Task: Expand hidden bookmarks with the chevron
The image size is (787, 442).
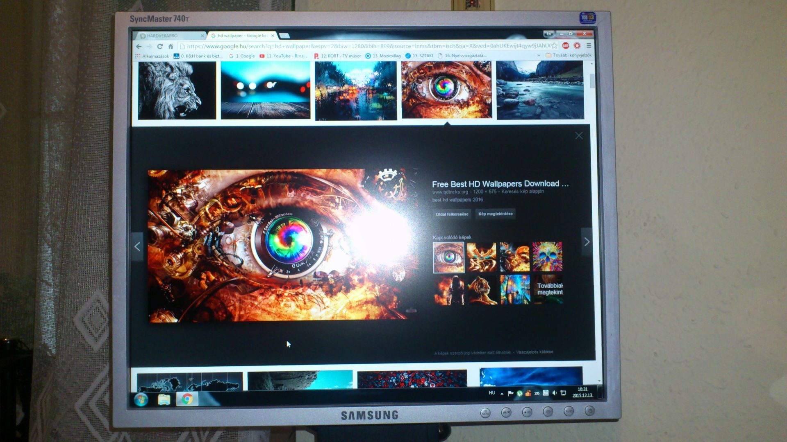Action: pos(538,55)
